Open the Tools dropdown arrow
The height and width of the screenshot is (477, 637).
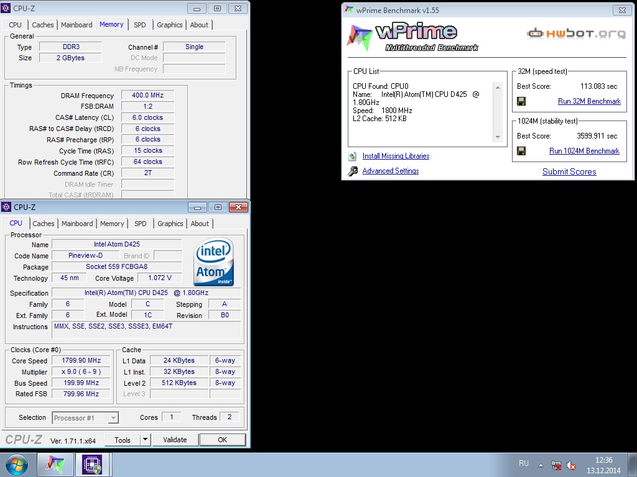pos(146,440)
